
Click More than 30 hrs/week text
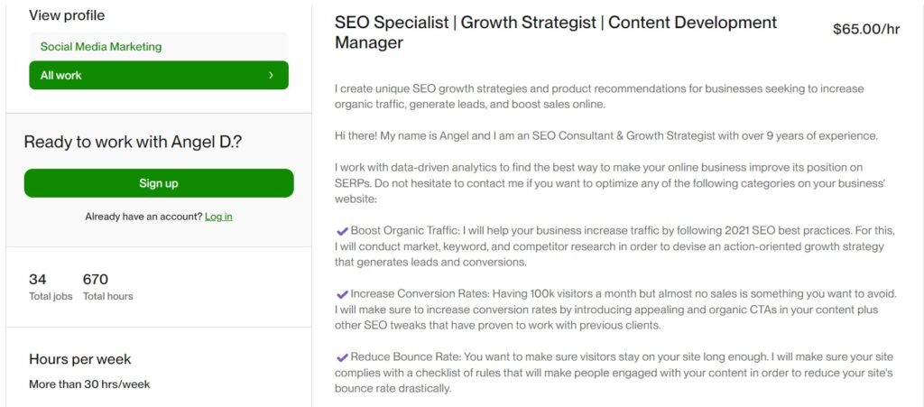pos(89,384)
